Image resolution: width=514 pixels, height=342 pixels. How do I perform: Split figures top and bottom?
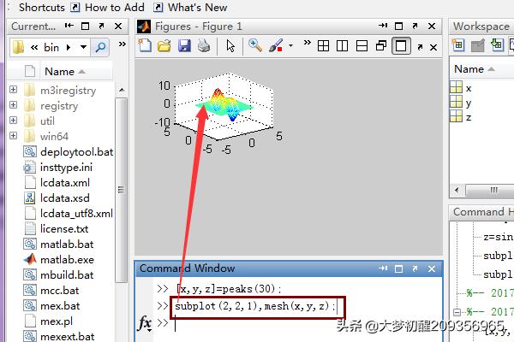click(x=362, y=46)
